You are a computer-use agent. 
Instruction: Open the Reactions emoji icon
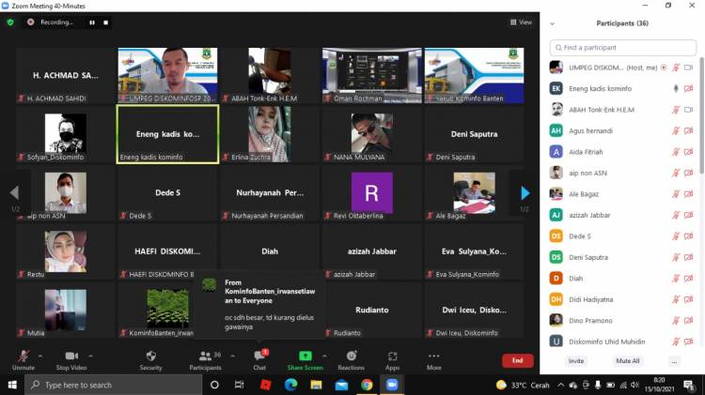click(x=352, y=356)
